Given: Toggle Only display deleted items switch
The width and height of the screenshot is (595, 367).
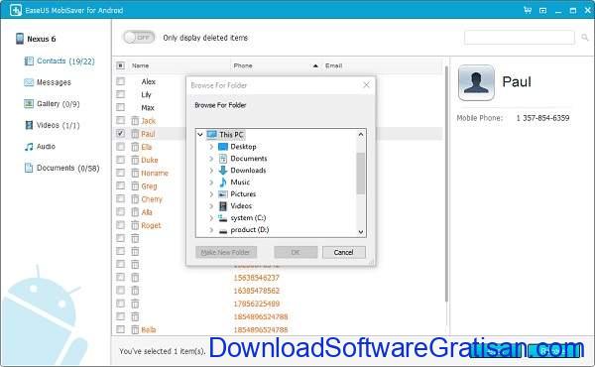Looking at the screenshot, I should tap(139, 37).
